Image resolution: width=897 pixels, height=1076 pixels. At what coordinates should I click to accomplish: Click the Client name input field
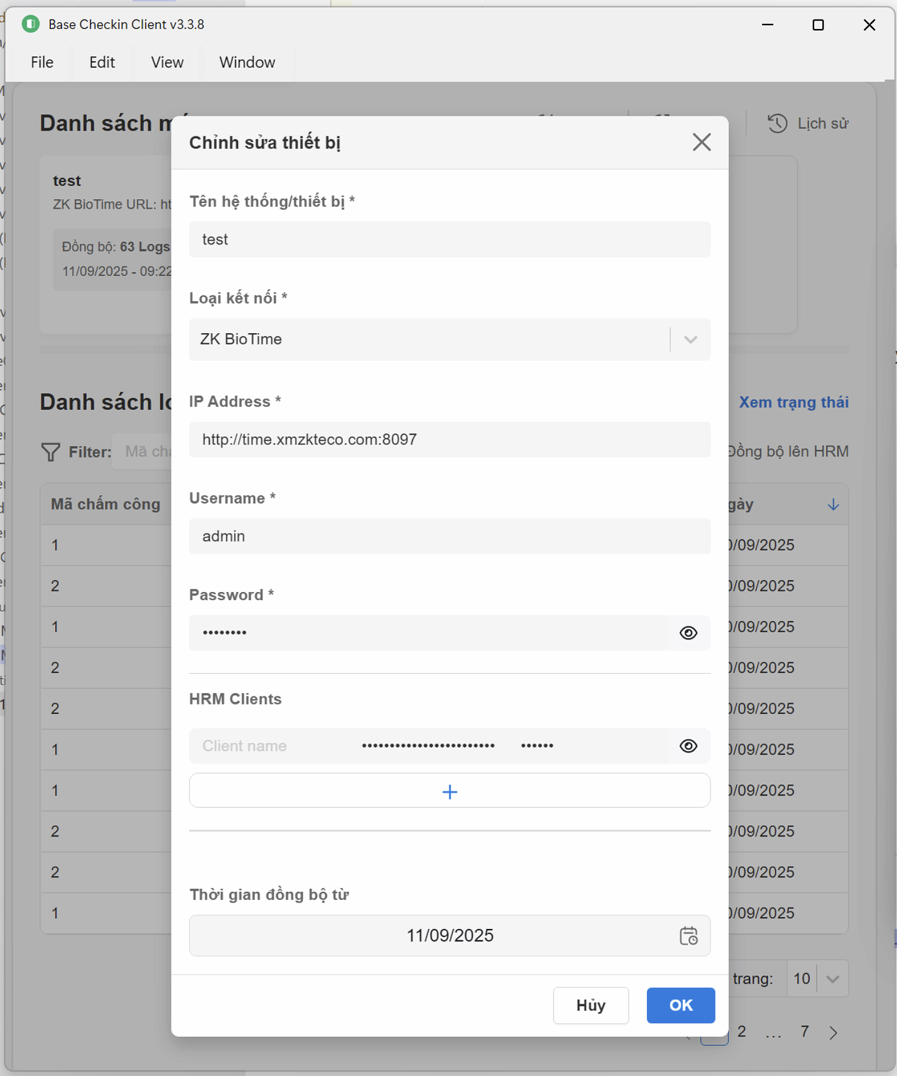270,746
